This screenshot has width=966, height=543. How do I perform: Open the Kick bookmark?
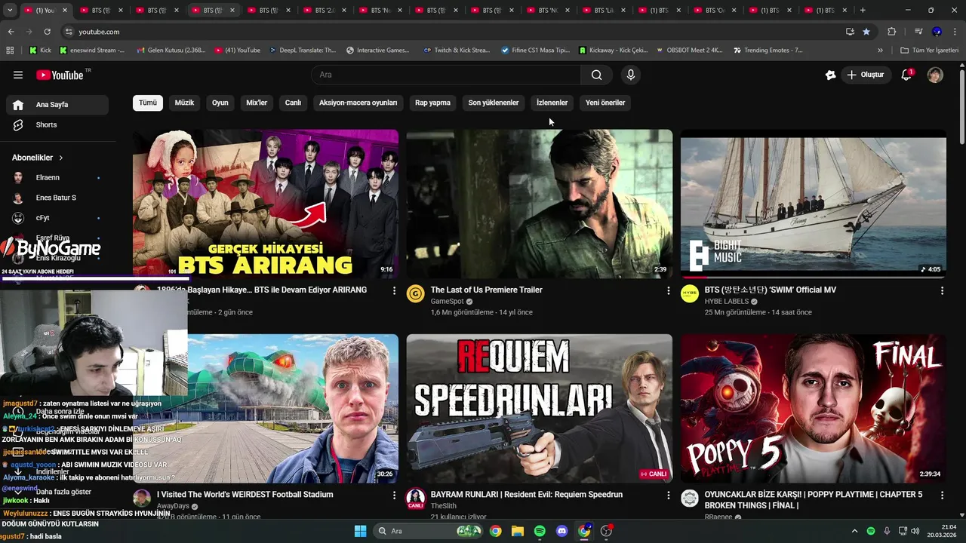point(40,50)
